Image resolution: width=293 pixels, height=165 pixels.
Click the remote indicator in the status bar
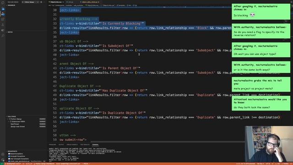pos(2,164)
